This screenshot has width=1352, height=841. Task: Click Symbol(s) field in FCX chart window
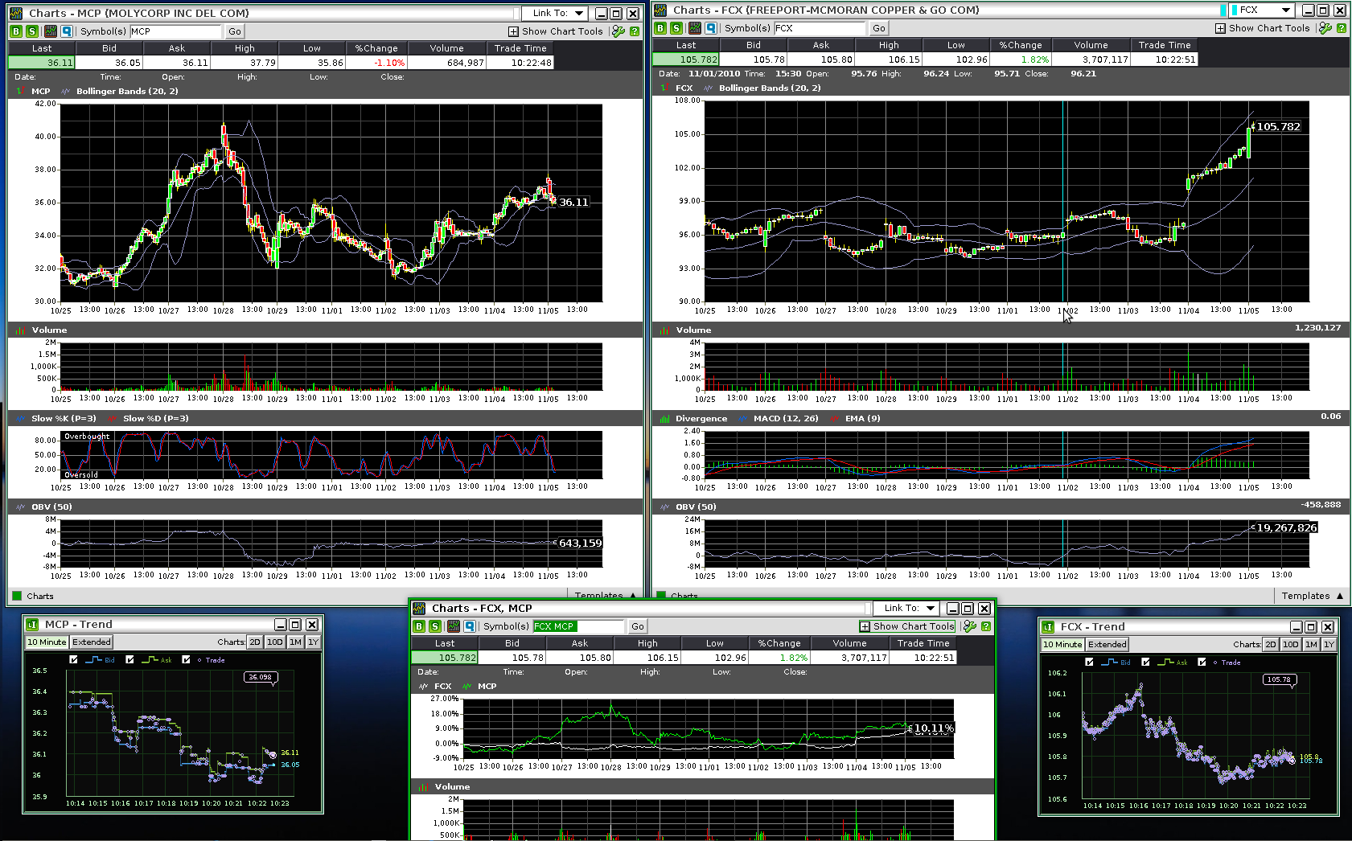click(820, 28)
